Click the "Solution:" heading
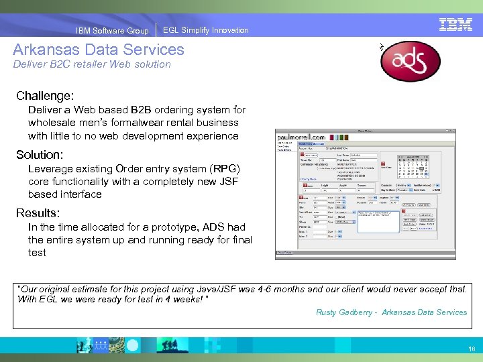483x362 pixels. click(40, 155)
